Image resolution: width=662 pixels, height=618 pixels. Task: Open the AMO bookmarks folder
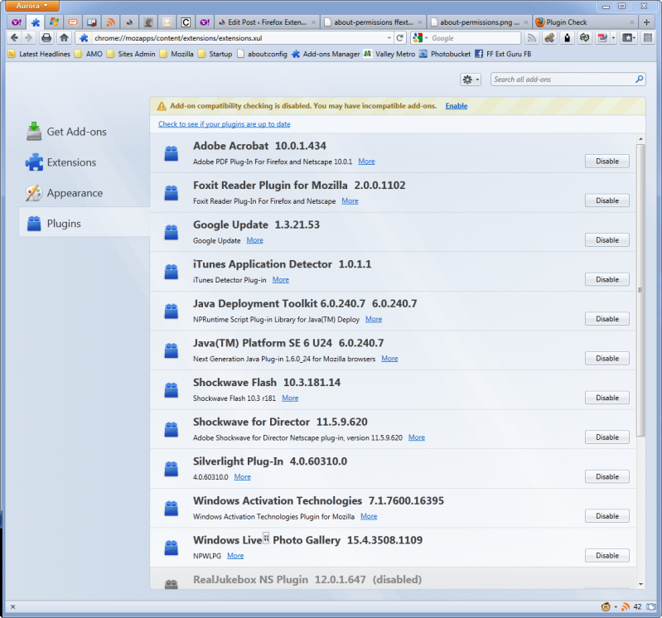89,54
